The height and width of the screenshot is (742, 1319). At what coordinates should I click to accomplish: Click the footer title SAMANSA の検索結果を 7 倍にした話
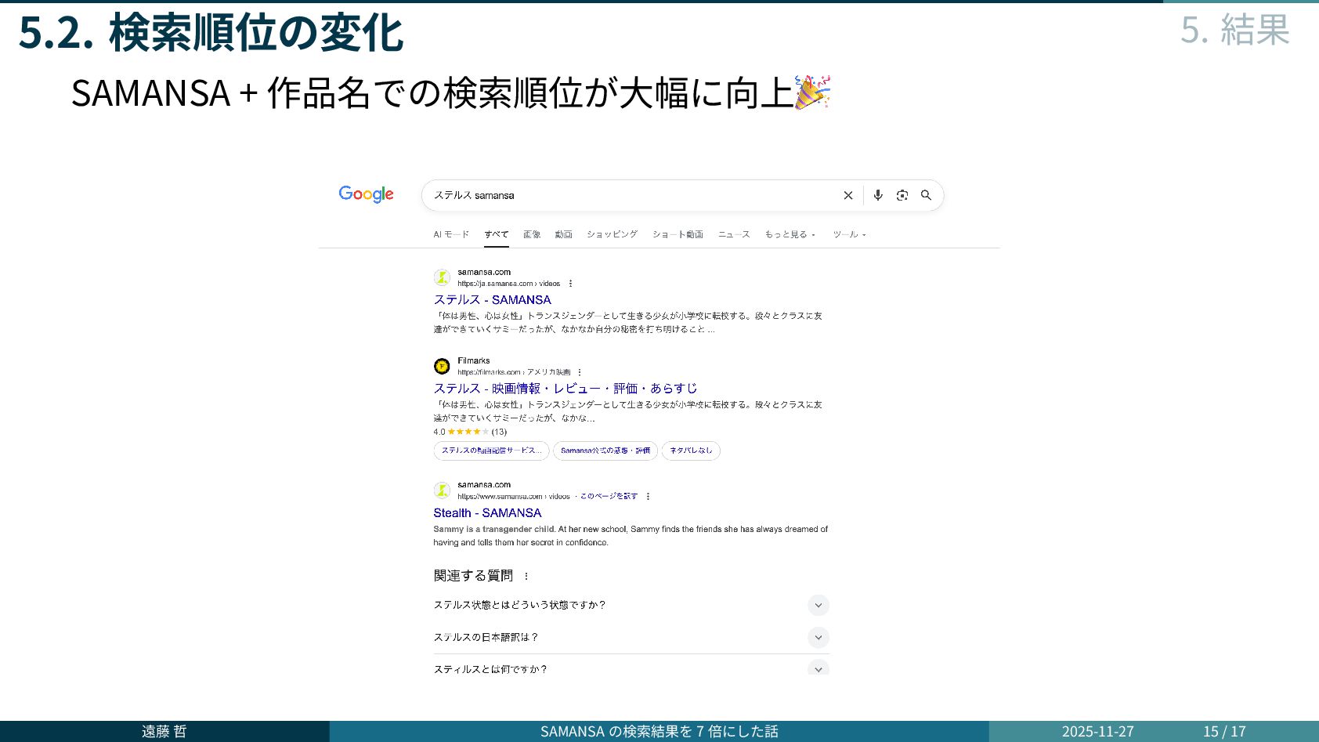point(659,731)
